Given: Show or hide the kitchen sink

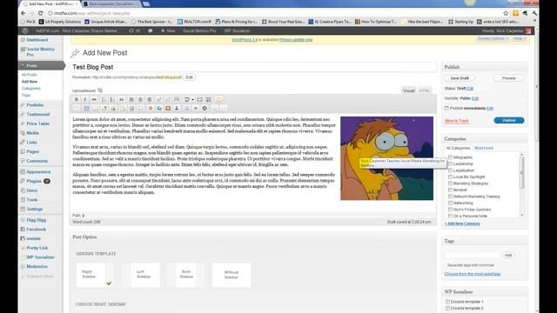Looking at the screenshot, I should pos(209,99).
